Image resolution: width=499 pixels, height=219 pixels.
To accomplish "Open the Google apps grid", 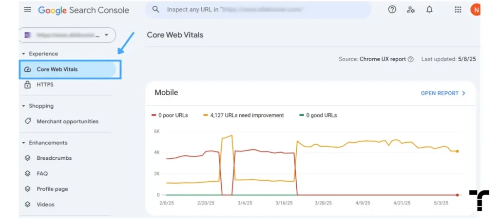I will [458, 10].
